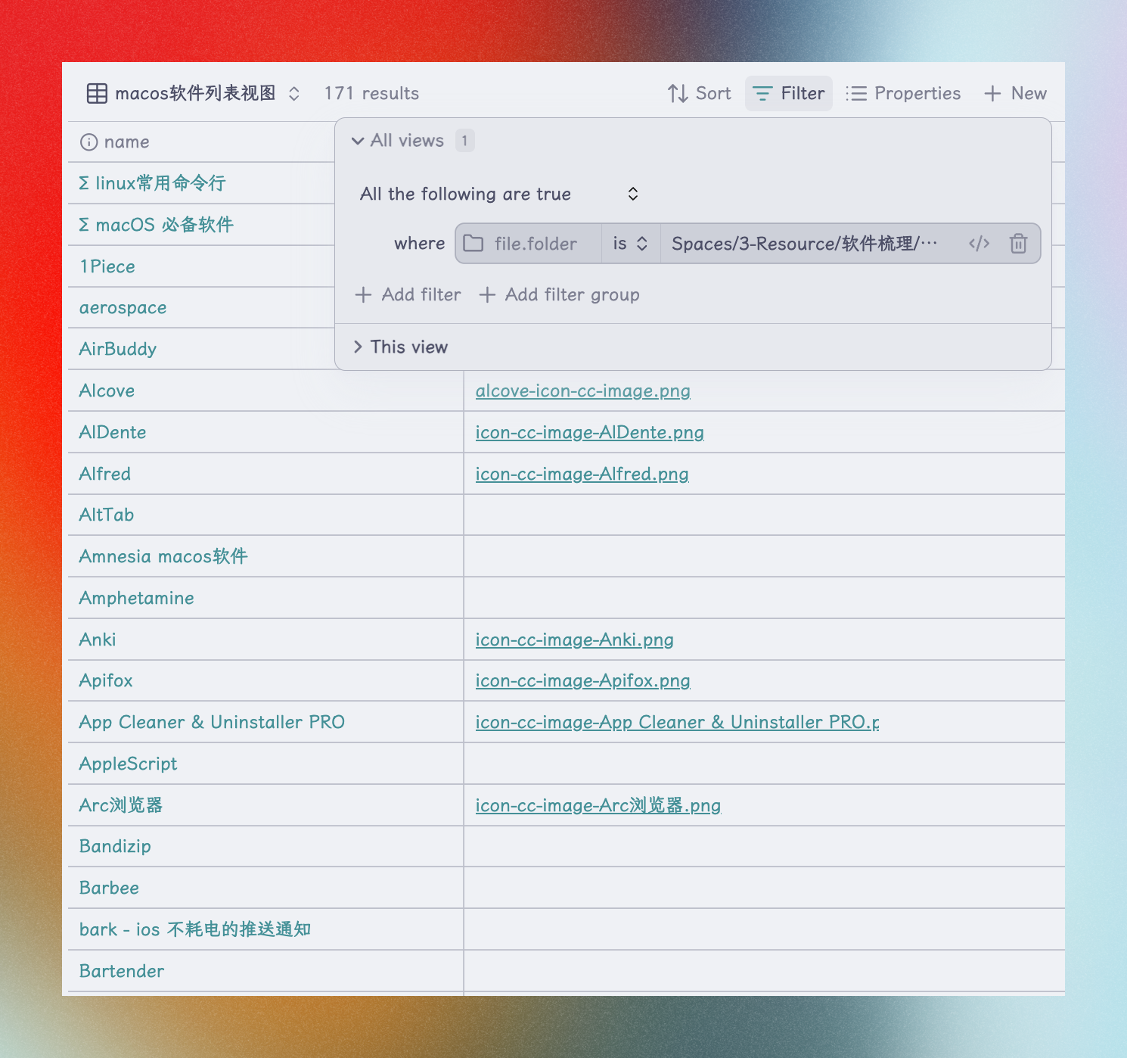
Task: Switch filter to code editing mode icon
Action: (979, 244)
